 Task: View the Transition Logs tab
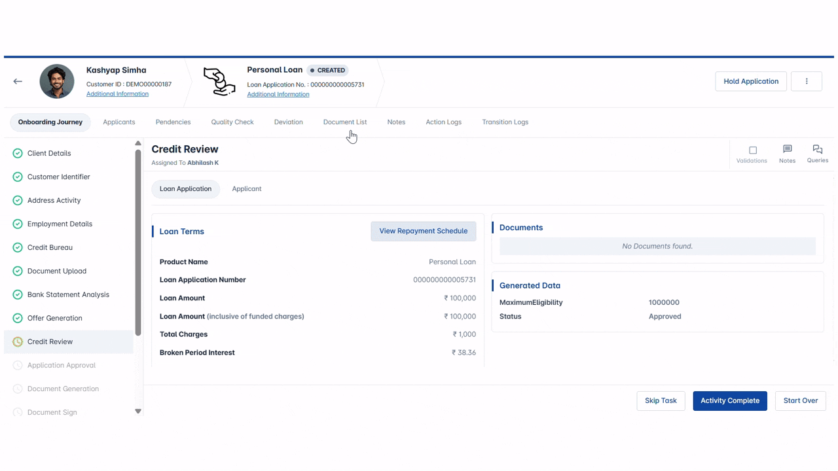pyautogui.click(x=505, y=122)
